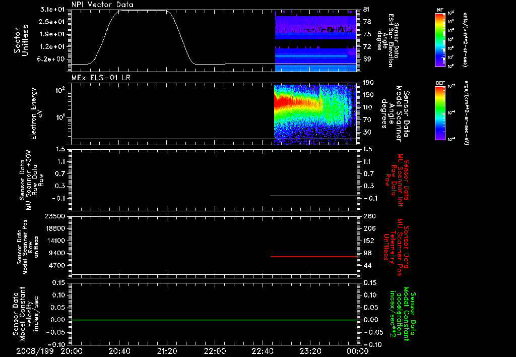
Task: Click the red line in MU Scanner +30V panel
Action: coord(313,195)
